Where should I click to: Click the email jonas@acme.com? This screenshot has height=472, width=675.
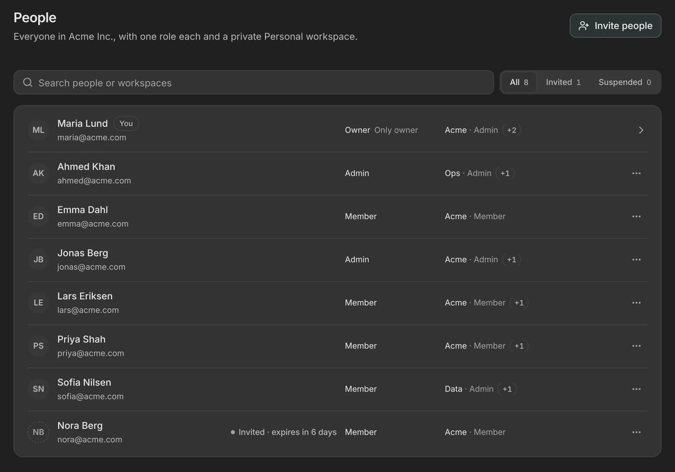(91, 267)
